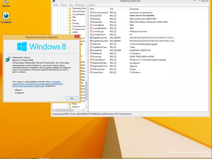Select the value '00268-70000-00000-AAOEM'
The width and height of the screenshot is (212, 159).
click(142, 57)
